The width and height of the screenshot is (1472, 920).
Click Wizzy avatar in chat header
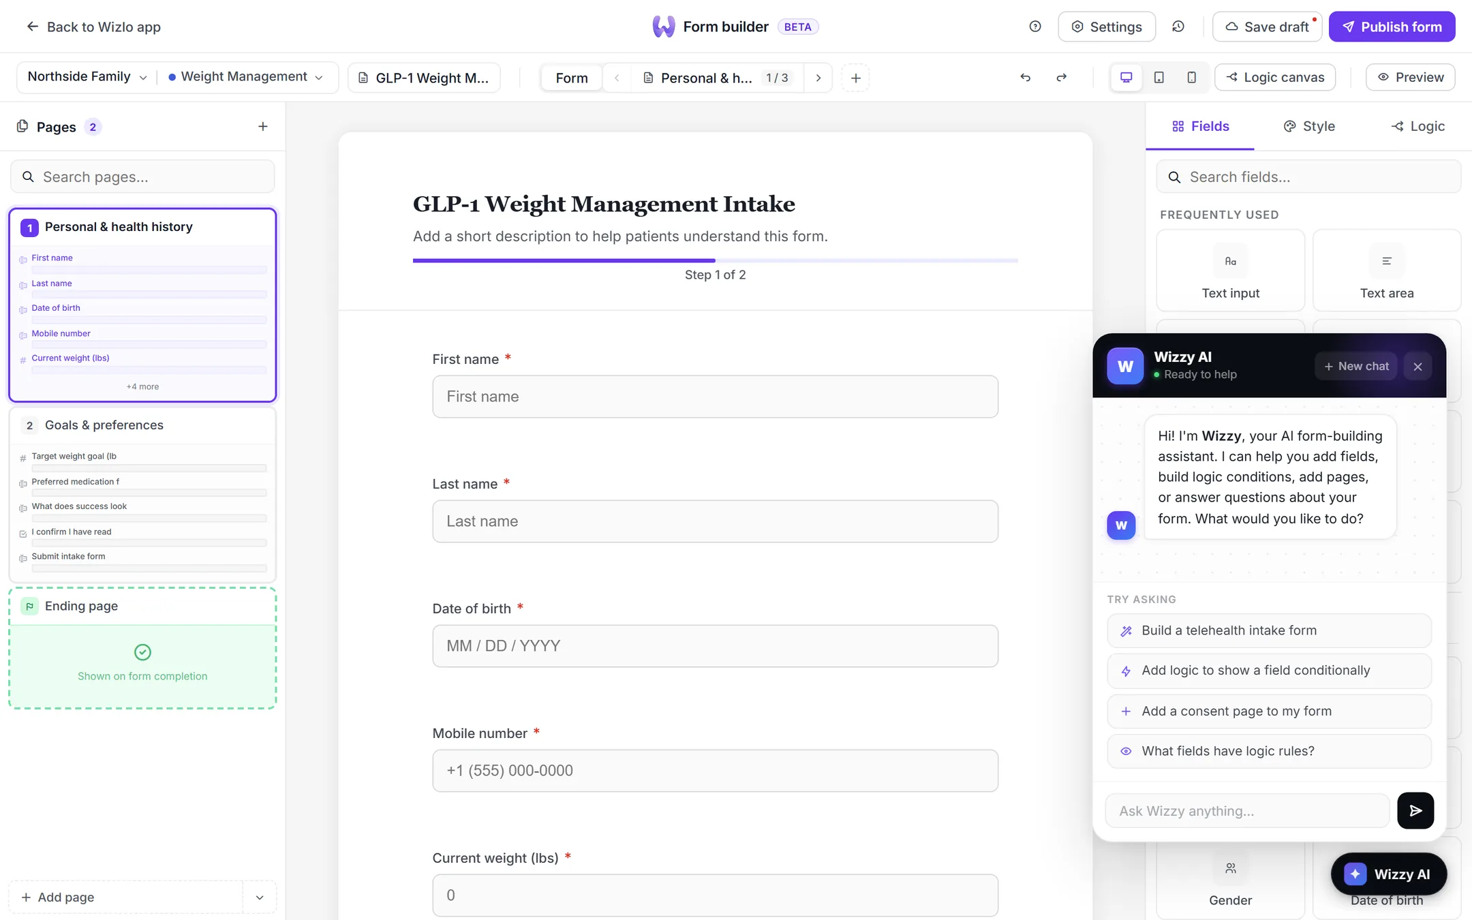tap(1125, 367)
